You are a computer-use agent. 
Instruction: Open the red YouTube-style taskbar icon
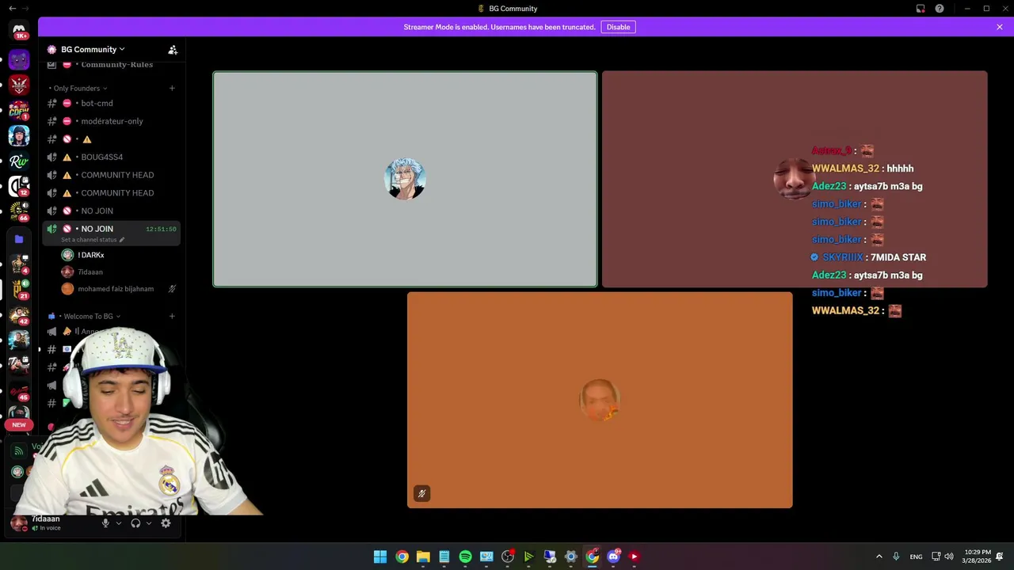click(634, 557)
